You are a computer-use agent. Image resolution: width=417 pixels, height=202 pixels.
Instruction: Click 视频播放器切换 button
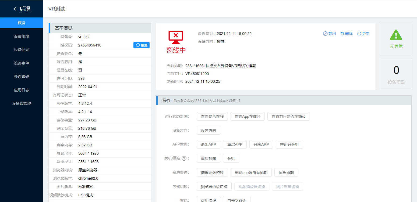(252, 186)
